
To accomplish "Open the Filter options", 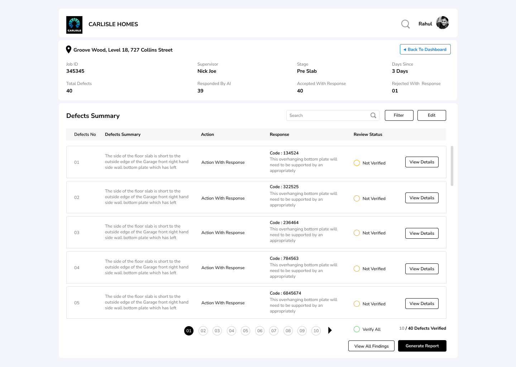I will coord(399,115).
